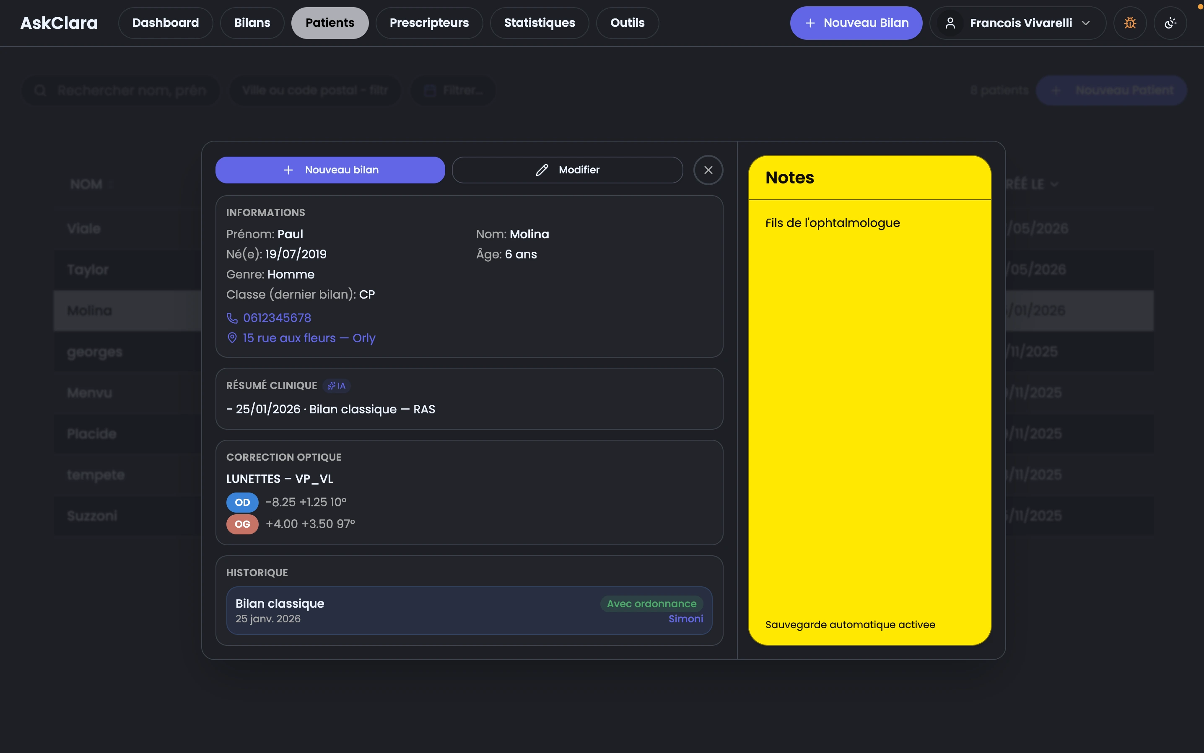
Task: Switch to the Bilans tab
Action: tap(252, 23)
